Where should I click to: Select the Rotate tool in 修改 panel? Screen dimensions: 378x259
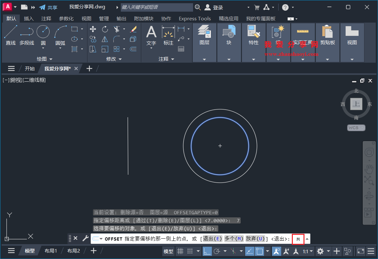(x=105, y=29)
